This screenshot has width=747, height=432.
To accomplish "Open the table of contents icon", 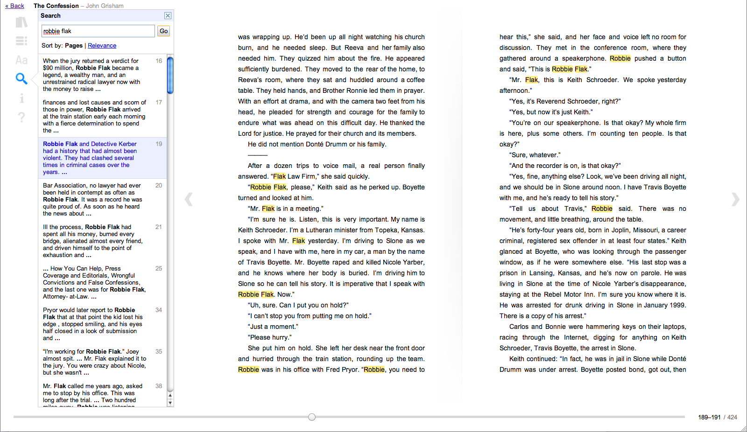I will click(x=21, y=41).
